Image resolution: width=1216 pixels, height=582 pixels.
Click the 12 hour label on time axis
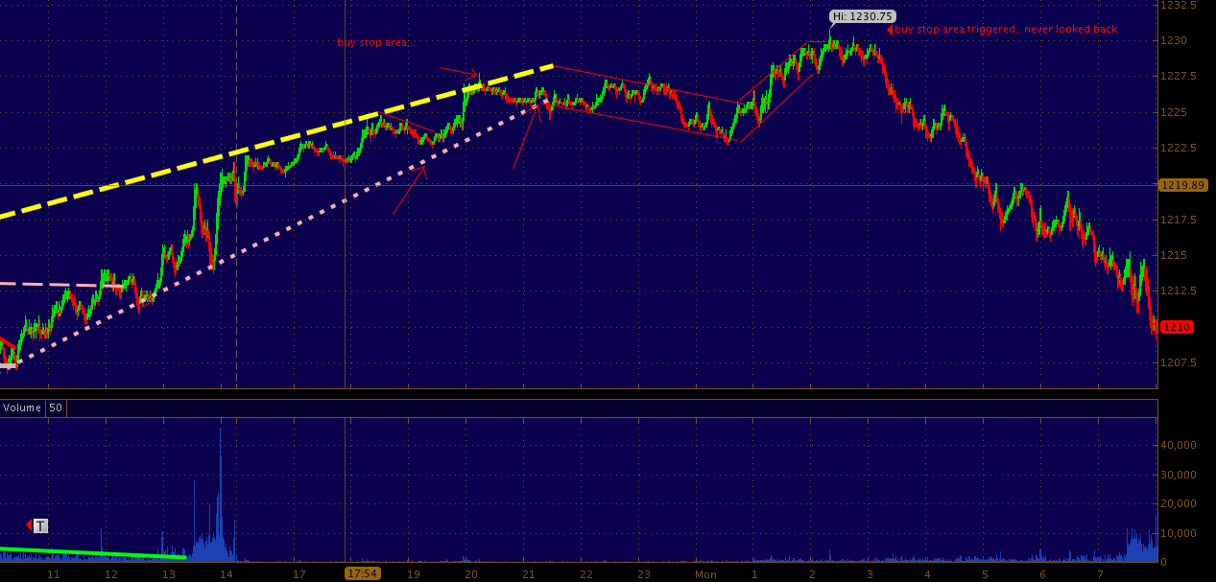[x=111, y=574]
